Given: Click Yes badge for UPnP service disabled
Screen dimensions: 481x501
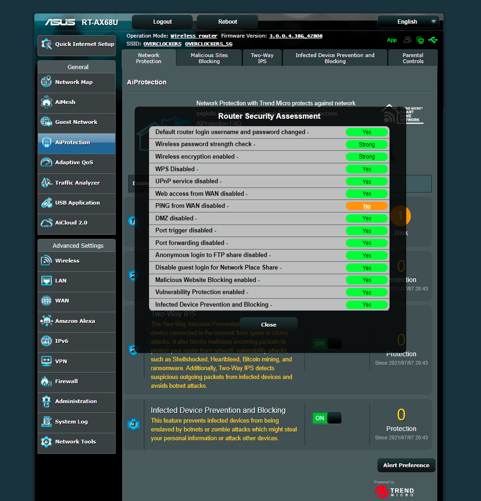Looking at the screenshot, I should [x=367, y=181].
